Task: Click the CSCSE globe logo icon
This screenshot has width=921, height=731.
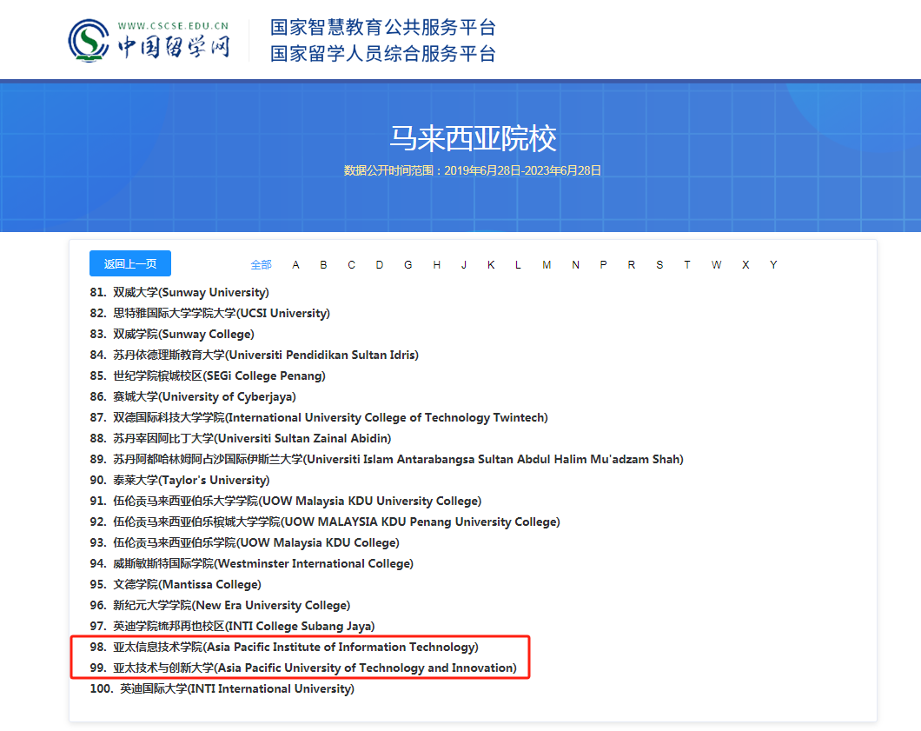Action: (x=89, y=41)
